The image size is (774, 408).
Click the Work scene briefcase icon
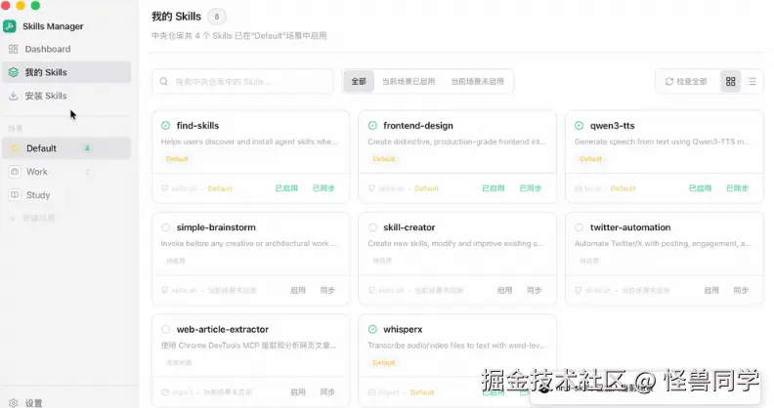coord(15,172)
